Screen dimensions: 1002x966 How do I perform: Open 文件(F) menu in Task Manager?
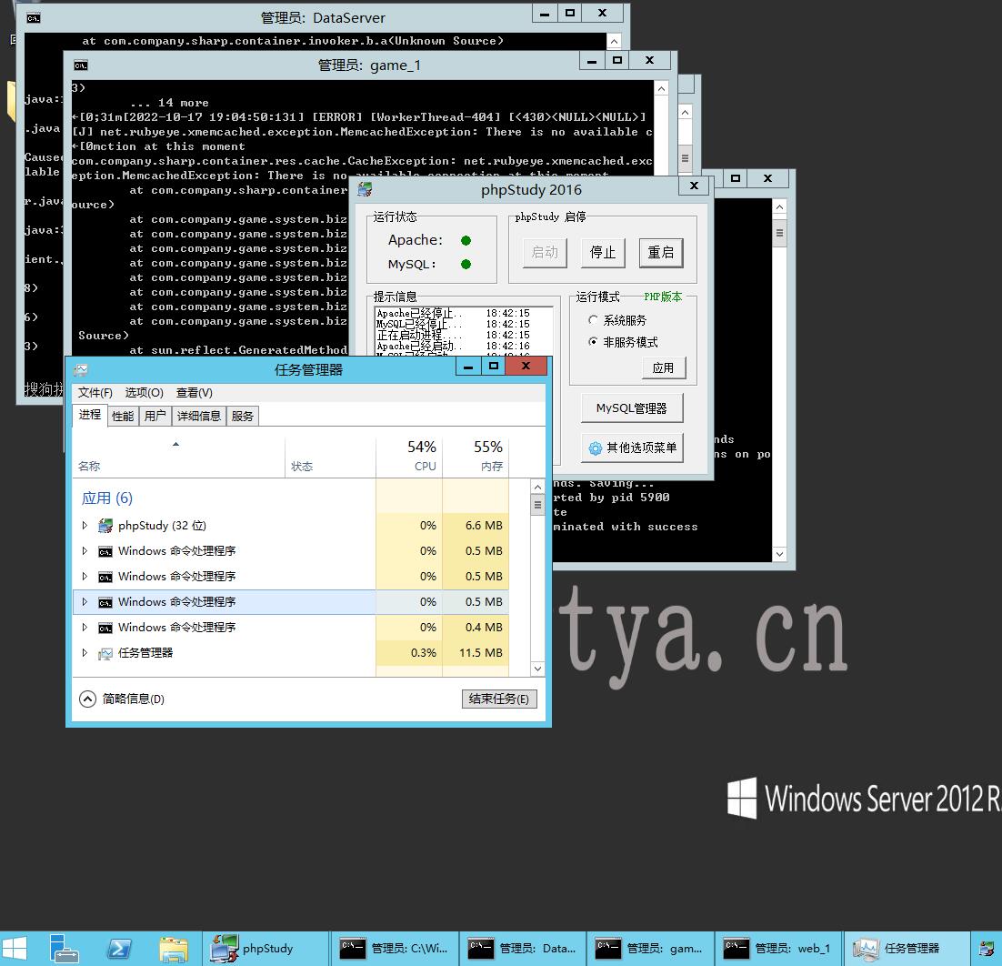(x=95, y=393)
